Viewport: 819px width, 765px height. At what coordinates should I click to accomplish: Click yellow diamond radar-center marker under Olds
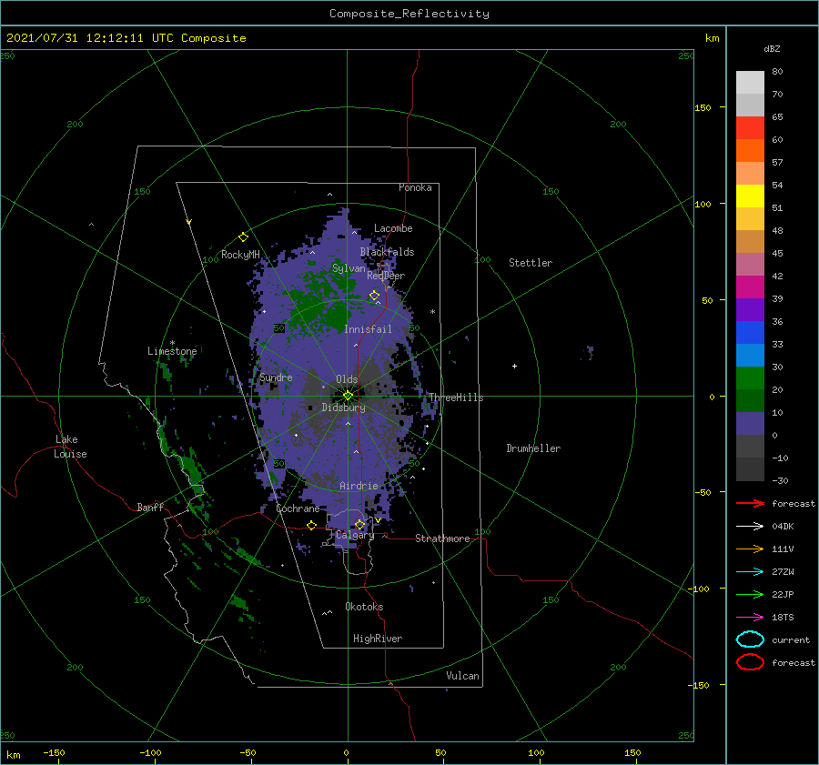click(348, 396)
